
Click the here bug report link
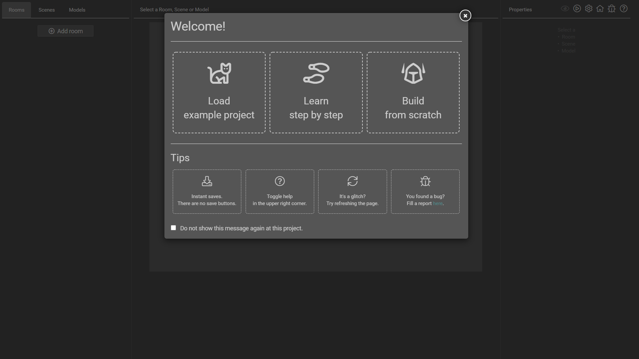tap(438, 203)
